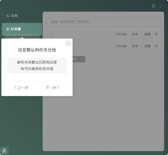Change 单次 repeat setting of first task
Image resolution: width=168 pixels, height=155 pixels.
tap(135, 34)
